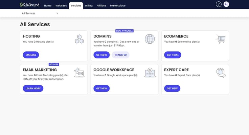Click the GOOGLE WORKSPACE card title
This screenshot has height=135, width=249.
114,70
